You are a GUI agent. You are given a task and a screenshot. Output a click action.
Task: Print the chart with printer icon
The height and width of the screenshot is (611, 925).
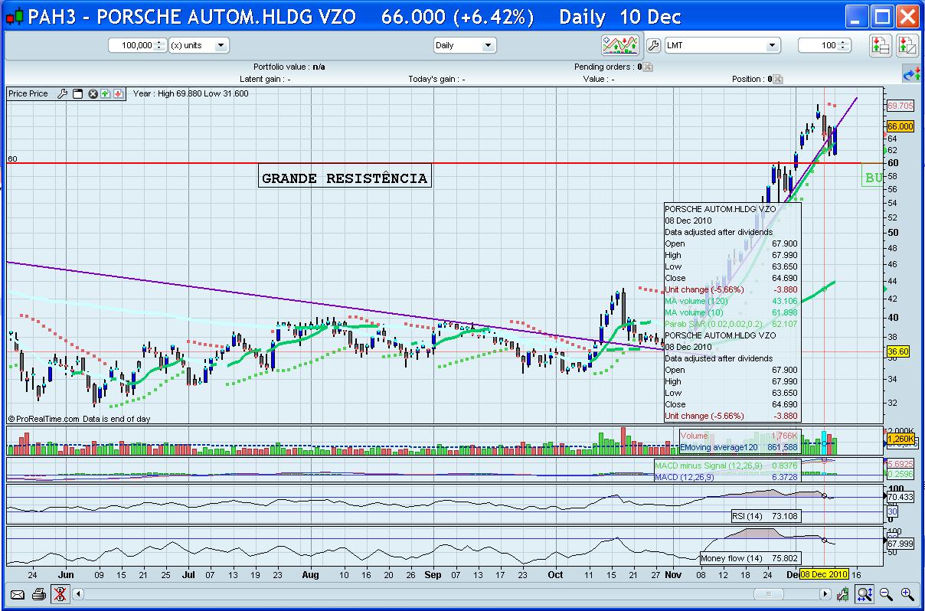click(x=39, y=593)
